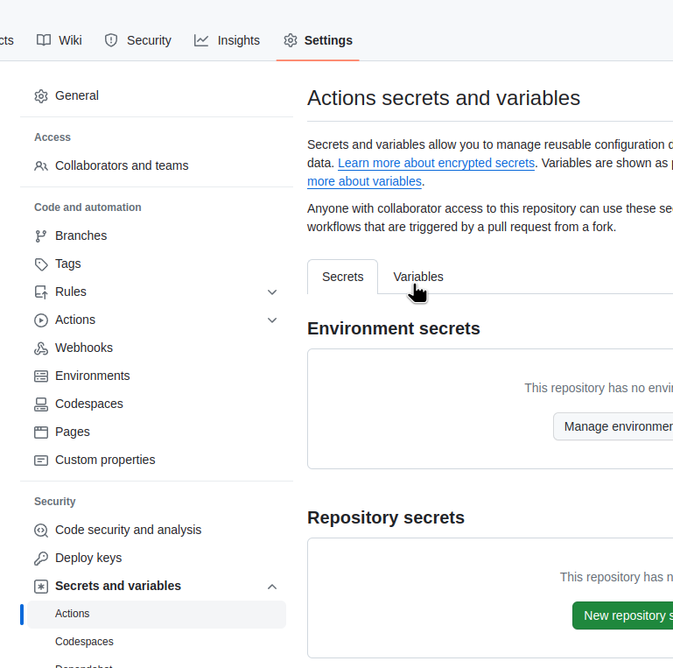The image size is (673, 668).
Task: Open Collaborators and teams settings
Action: 157,165
